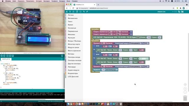
Task: Click the redo arrow in ArduBlock toolbar
Action: click(x=87, y=12)
